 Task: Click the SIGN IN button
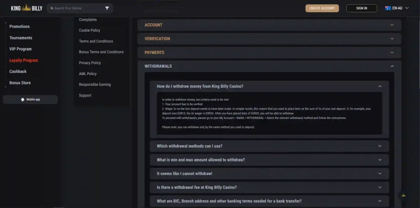point(362,8)
